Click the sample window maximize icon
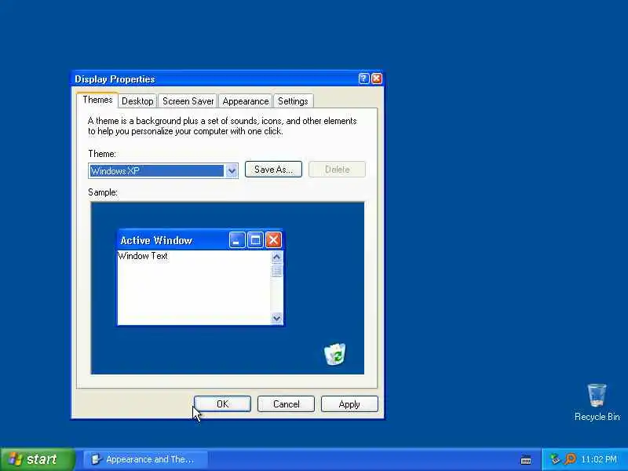Screen dimensions: 628x471 (255, 240)
